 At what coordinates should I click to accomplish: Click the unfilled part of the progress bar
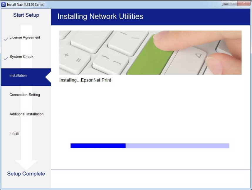[177, 146]
